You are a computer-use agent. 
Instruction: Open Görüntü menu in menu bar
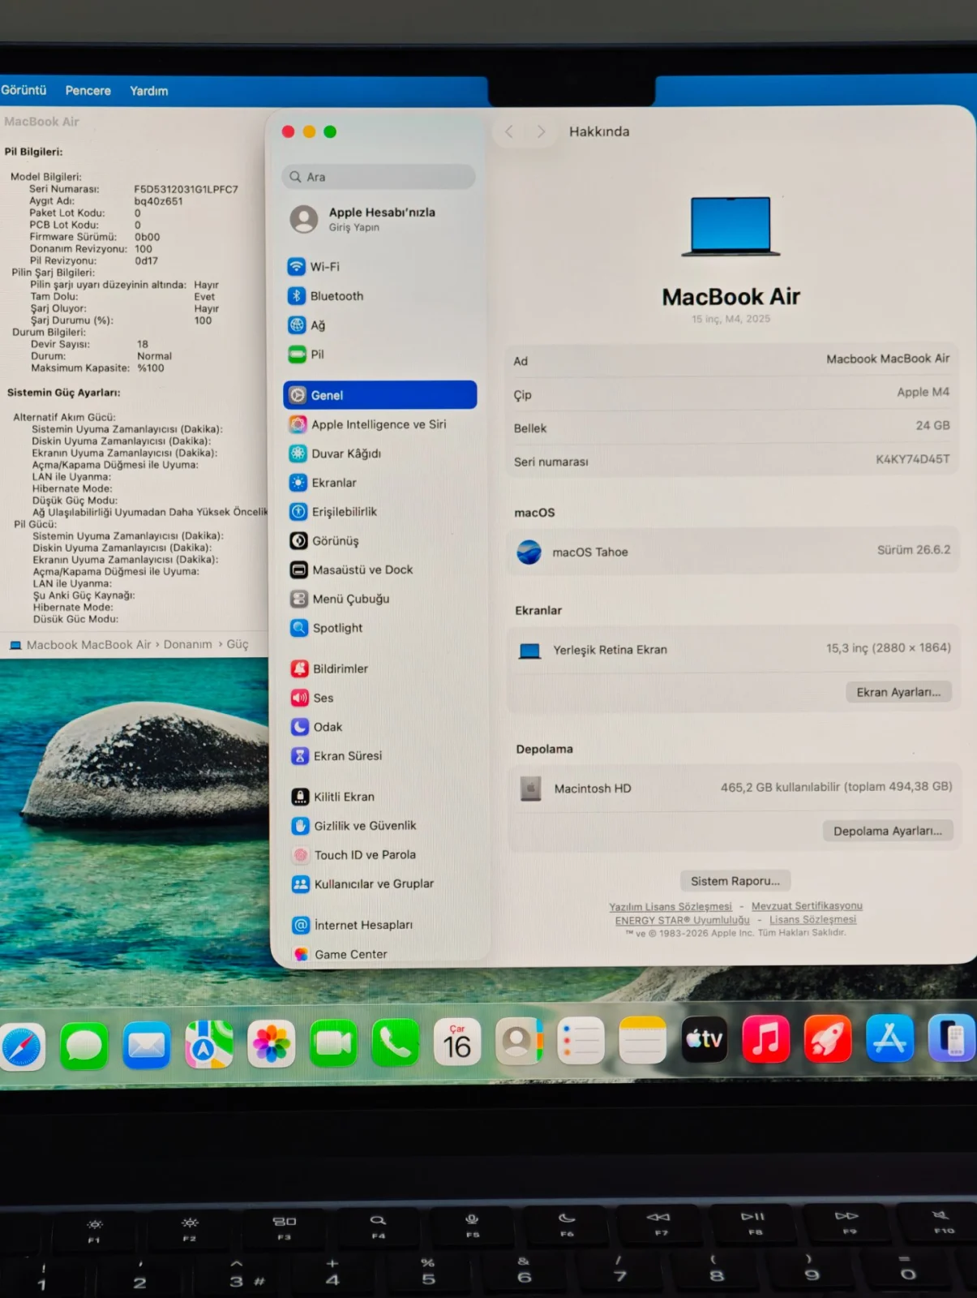tap(24, 90)
